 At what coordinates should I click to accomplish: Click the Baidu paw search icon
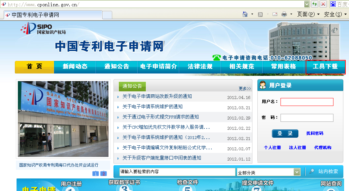click(333, 4)
